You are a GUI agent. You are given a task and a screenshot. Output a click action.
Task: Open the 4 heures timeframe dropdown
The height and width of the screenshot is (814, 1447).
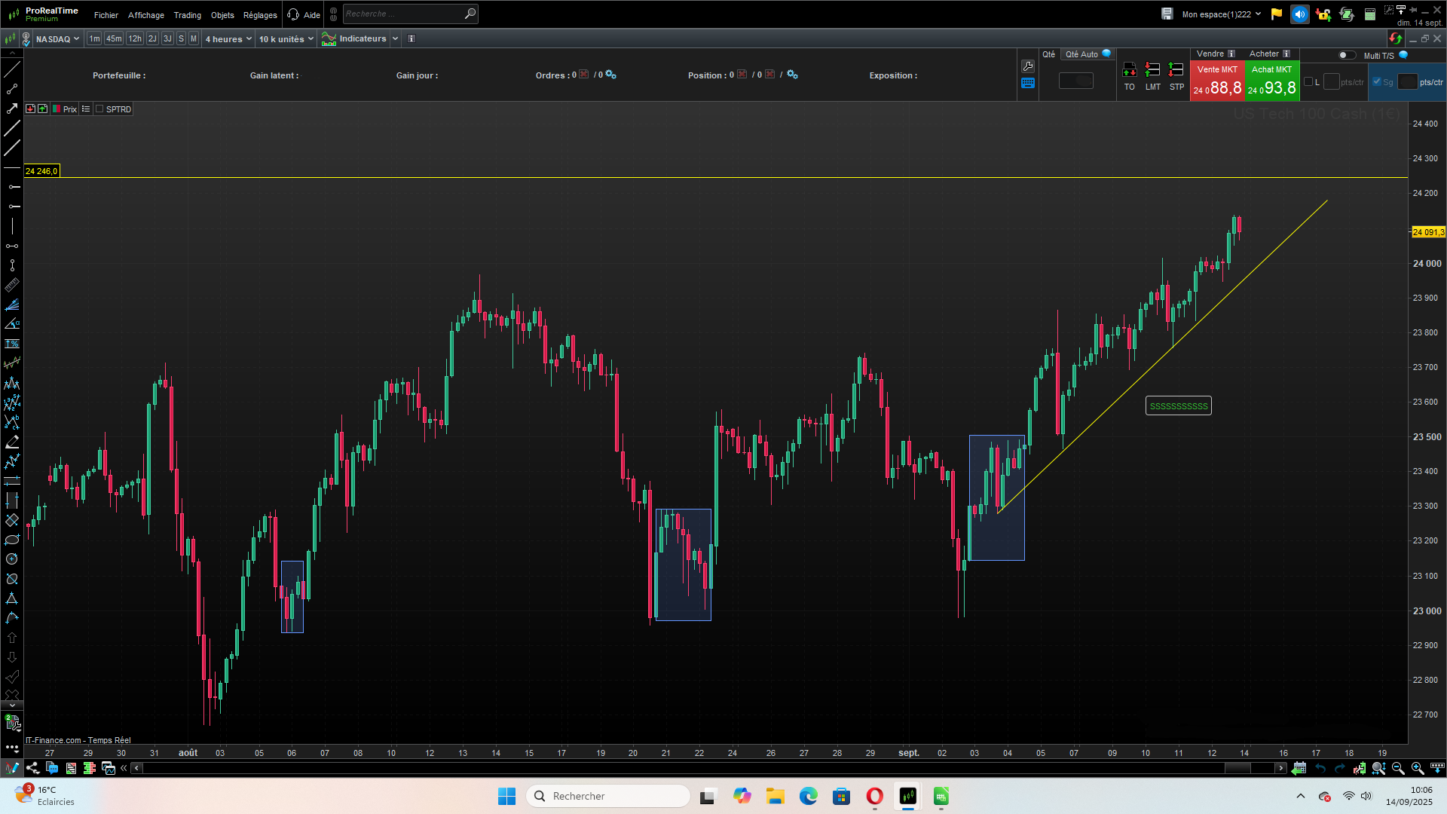(228, 39)
